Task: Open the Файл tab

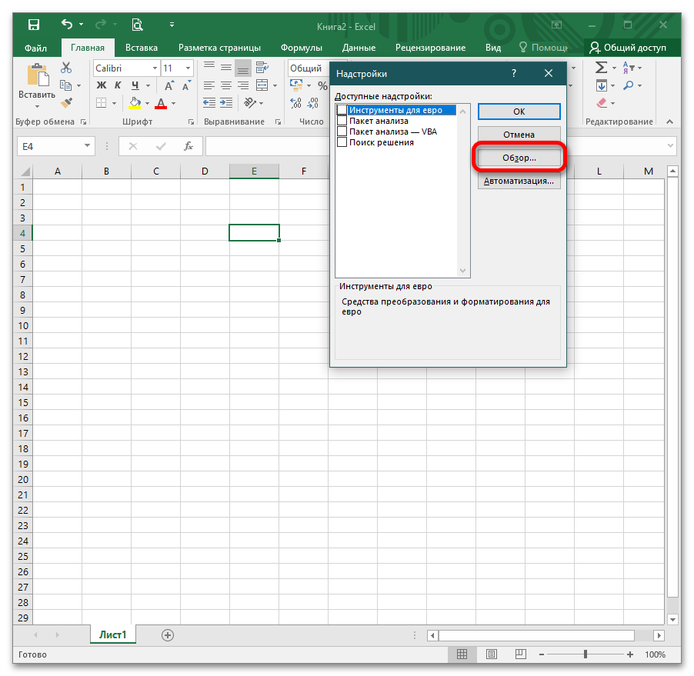Action: 36,48
